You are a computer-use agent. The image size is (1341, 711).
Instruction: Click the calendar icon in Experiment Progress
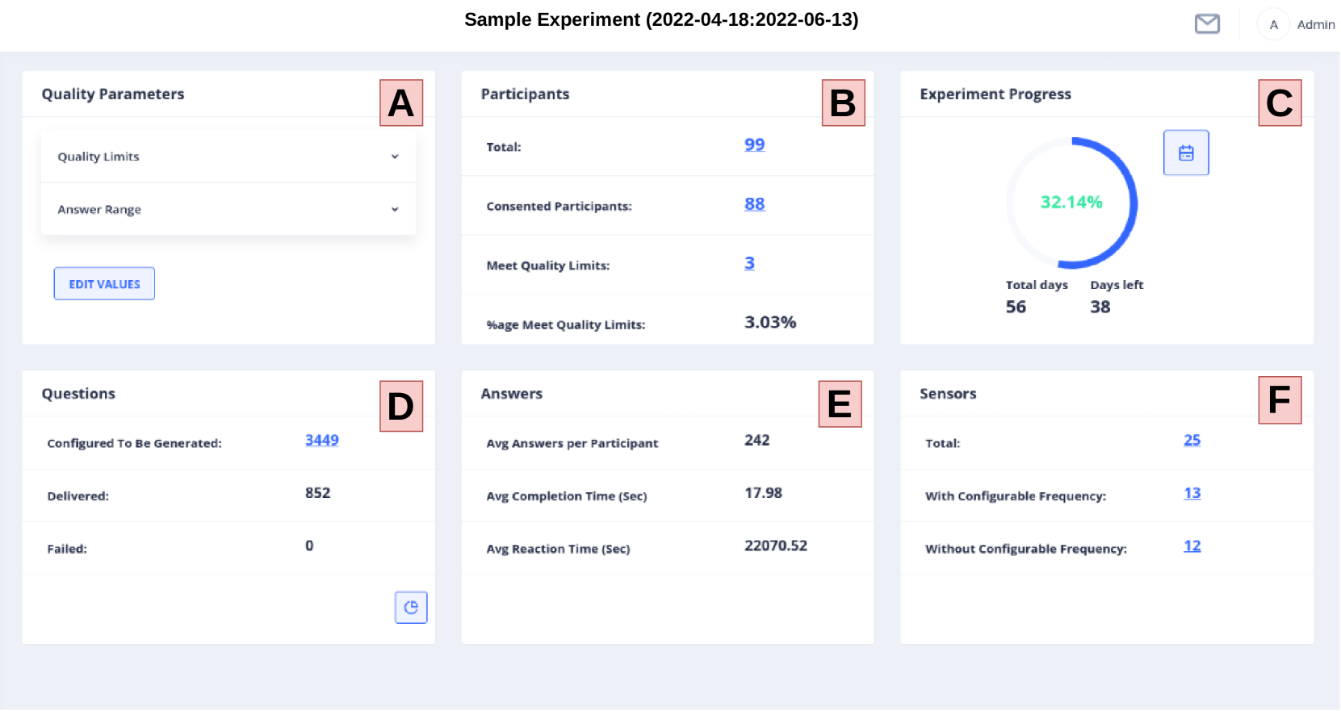[1185, 153]
